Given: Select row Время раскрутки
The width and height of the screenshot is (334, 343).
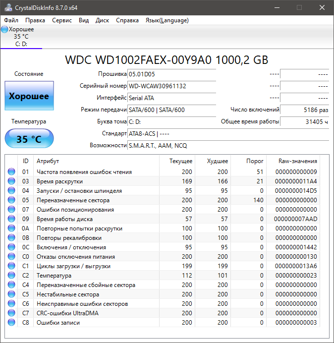Looking at the screenshot, I should pyautogui.click(x=163, y=181).
